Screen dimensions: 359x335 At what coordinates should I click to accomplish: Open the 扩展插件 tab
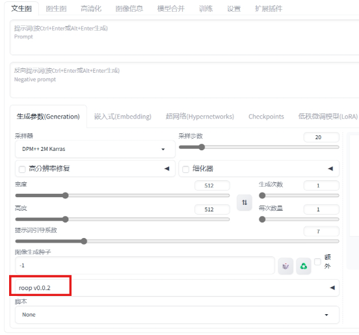pos(269,8)
